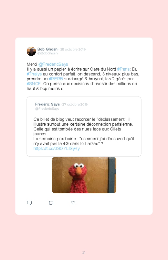Click the retweet arrows icon
Screen dimensions: 168x260
tap(51, 203)
